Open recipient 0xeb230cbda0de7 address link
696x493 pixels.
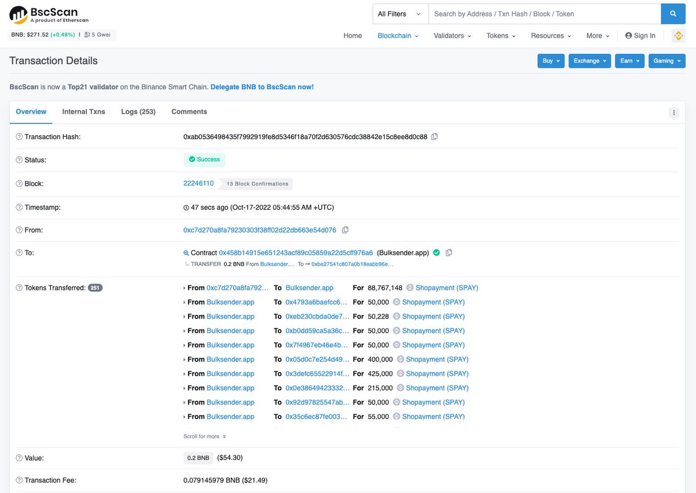click(317, 317)
